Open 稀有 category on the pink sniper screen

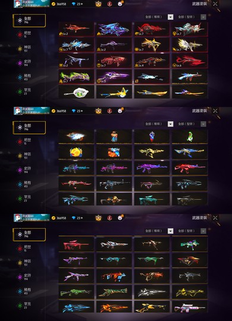click(26, 291)
